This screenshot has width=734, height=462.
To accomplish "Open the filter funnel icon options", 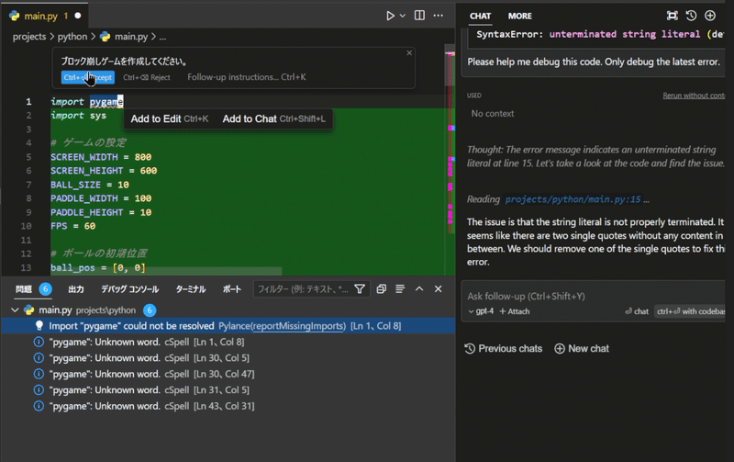I will [x=360, y=289].
